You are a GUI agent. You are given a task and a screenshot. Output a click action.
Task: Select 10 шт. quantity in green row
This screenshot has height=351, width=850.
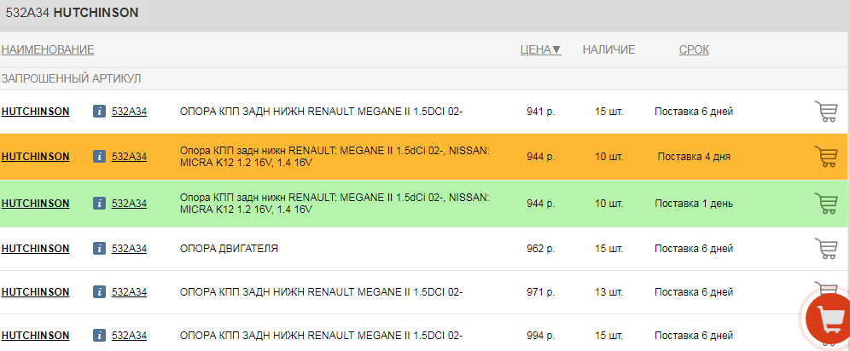(x=608, y=204)
